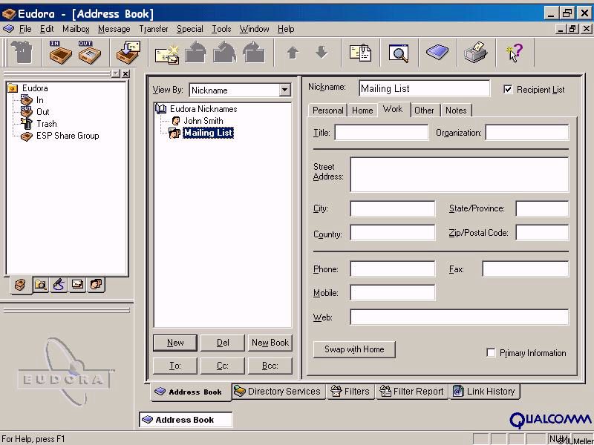Select John Smith in nicknames list
This screenshot has height=445, width=594.
point(203,121)
